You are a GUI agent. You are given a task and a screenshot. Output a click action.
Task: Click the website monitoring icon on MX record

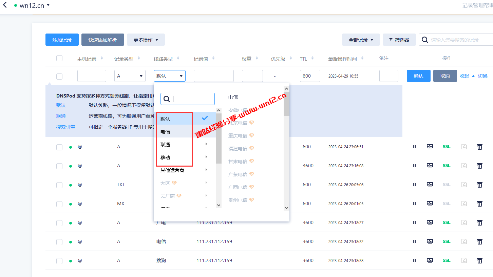[x=430, y=204]
